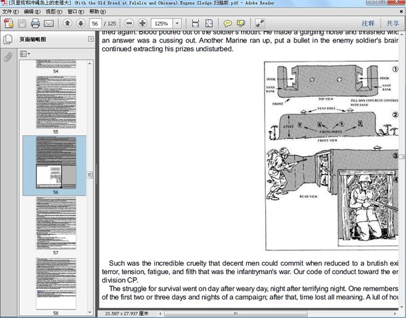
Task: Click the save file icon
Action: (x=22, y=23)
